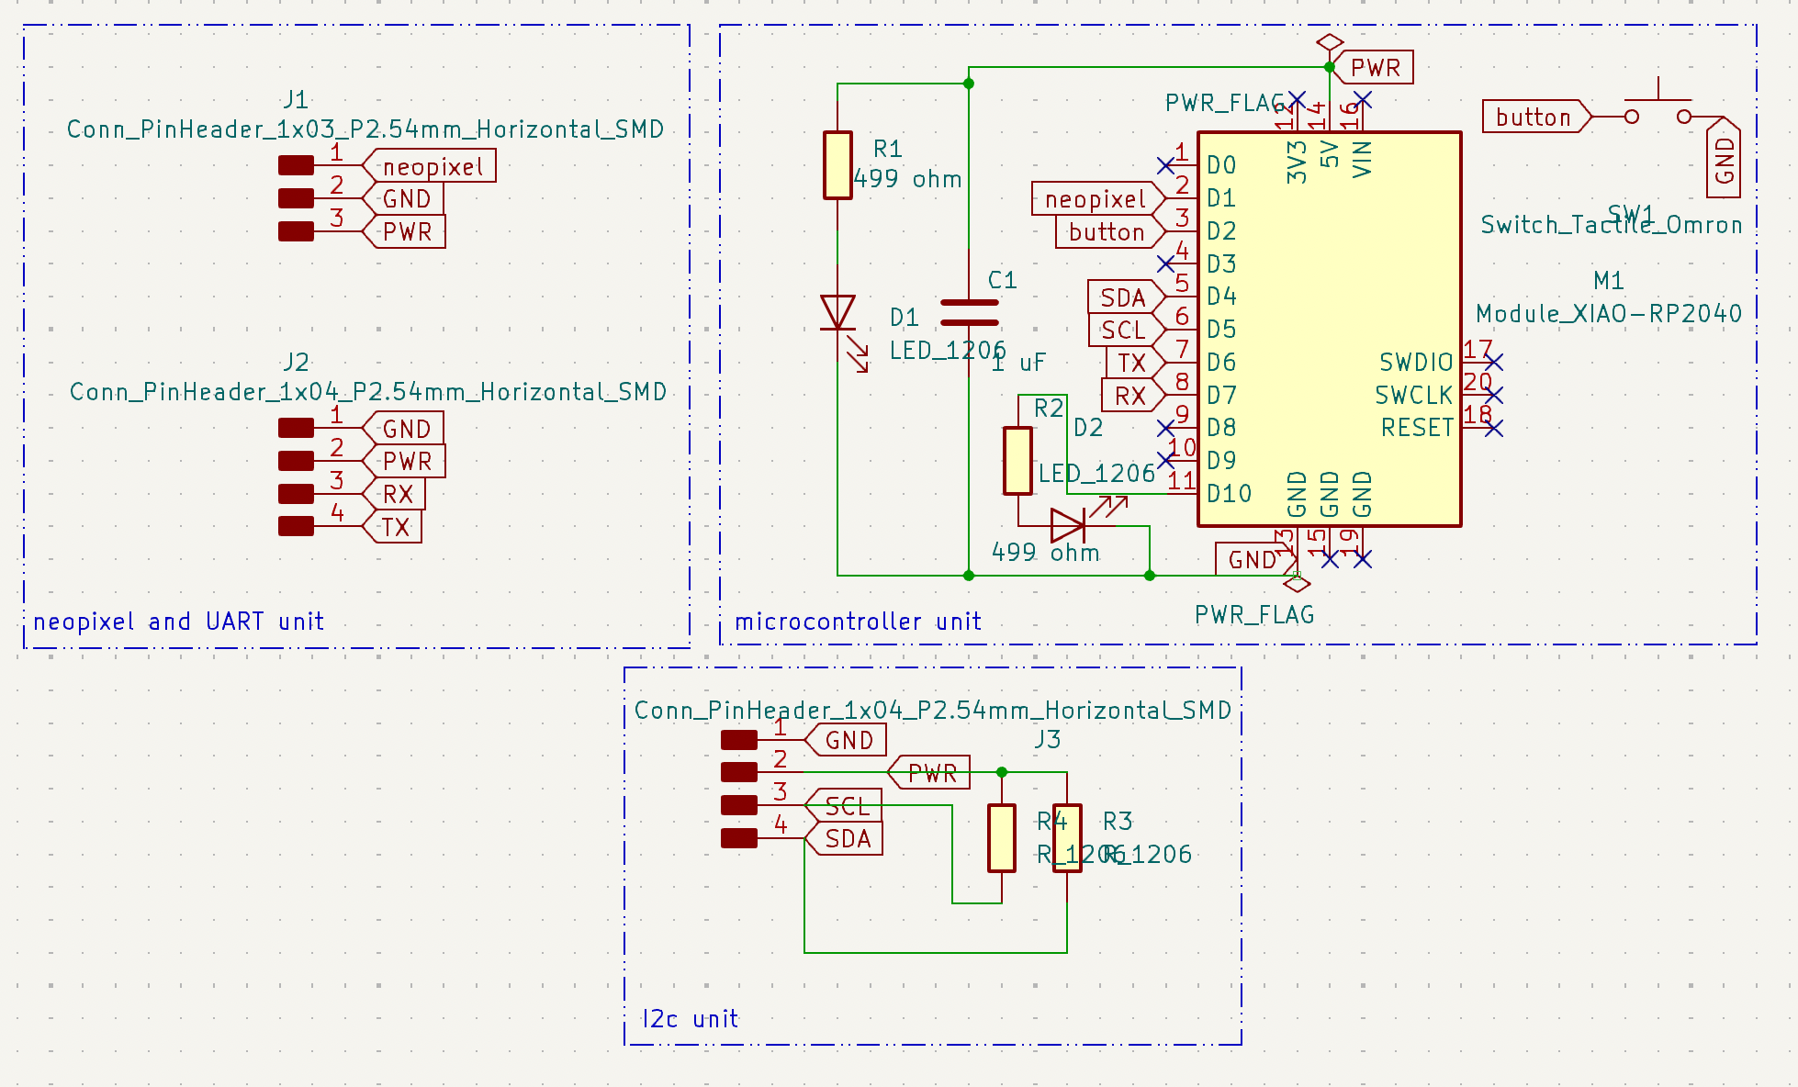Image resolution: width=1798 pixels, height=1087 pixels.
Task: Click the no-connect flag on pin D0
Action: point(1165,166)
